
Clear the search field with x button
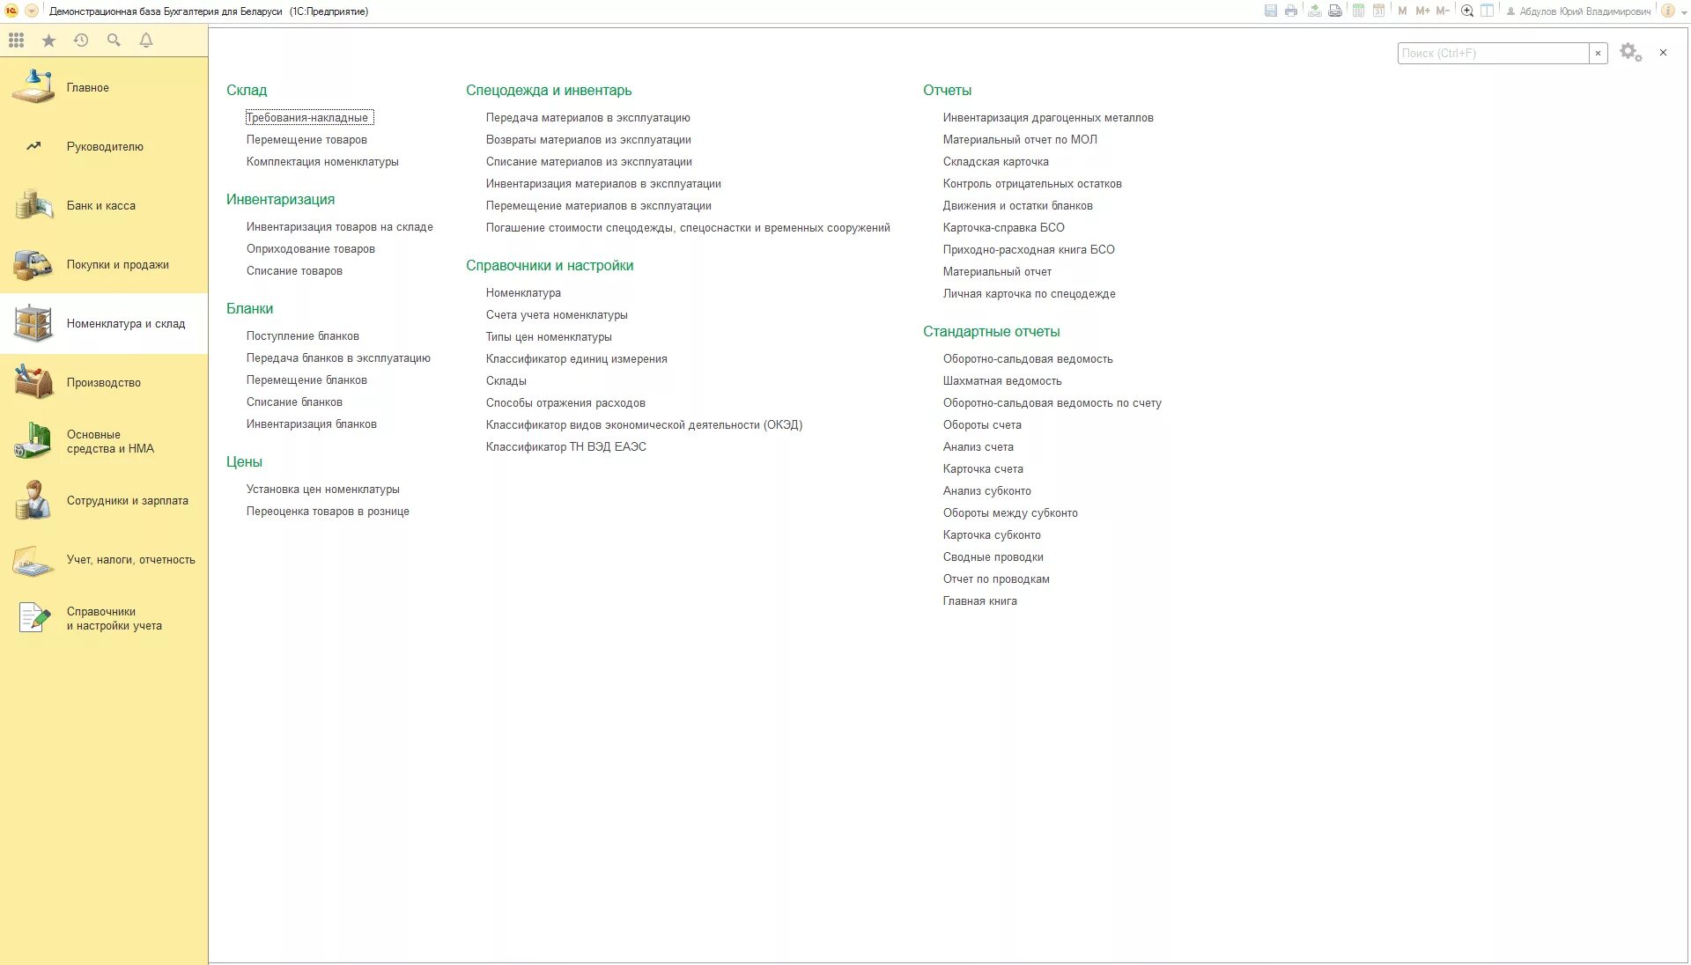point(1598,54)
